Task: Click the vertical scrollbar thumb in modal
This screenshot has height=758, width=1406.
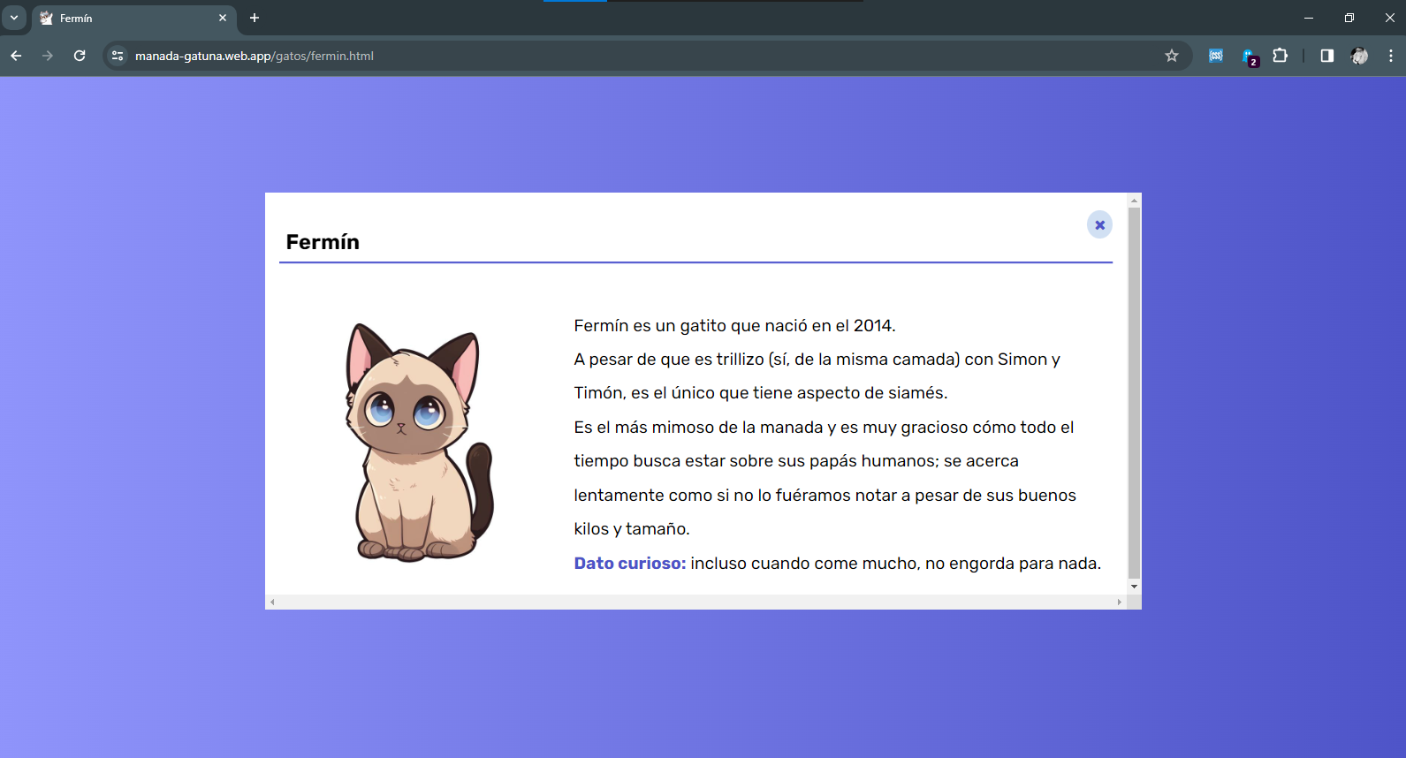Action: click(x=1134, y=393)
